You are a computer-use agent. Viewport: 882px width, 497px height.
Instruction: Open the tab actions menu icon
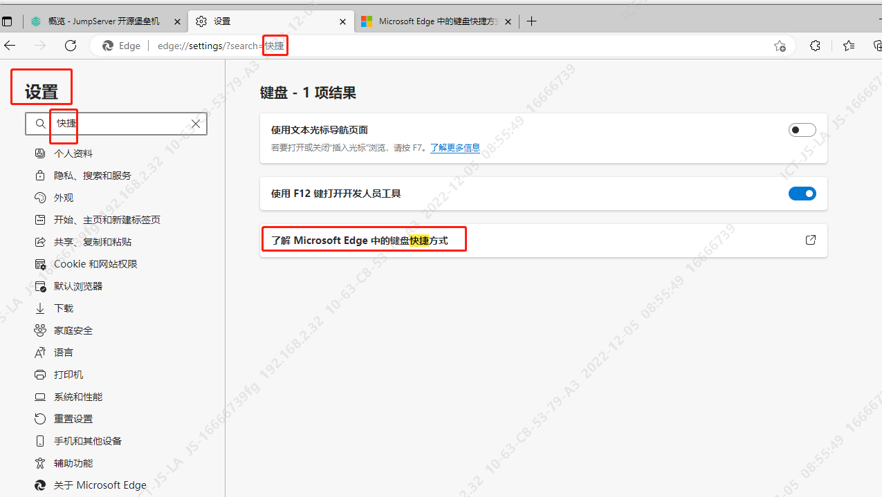[x=7, y=21]
